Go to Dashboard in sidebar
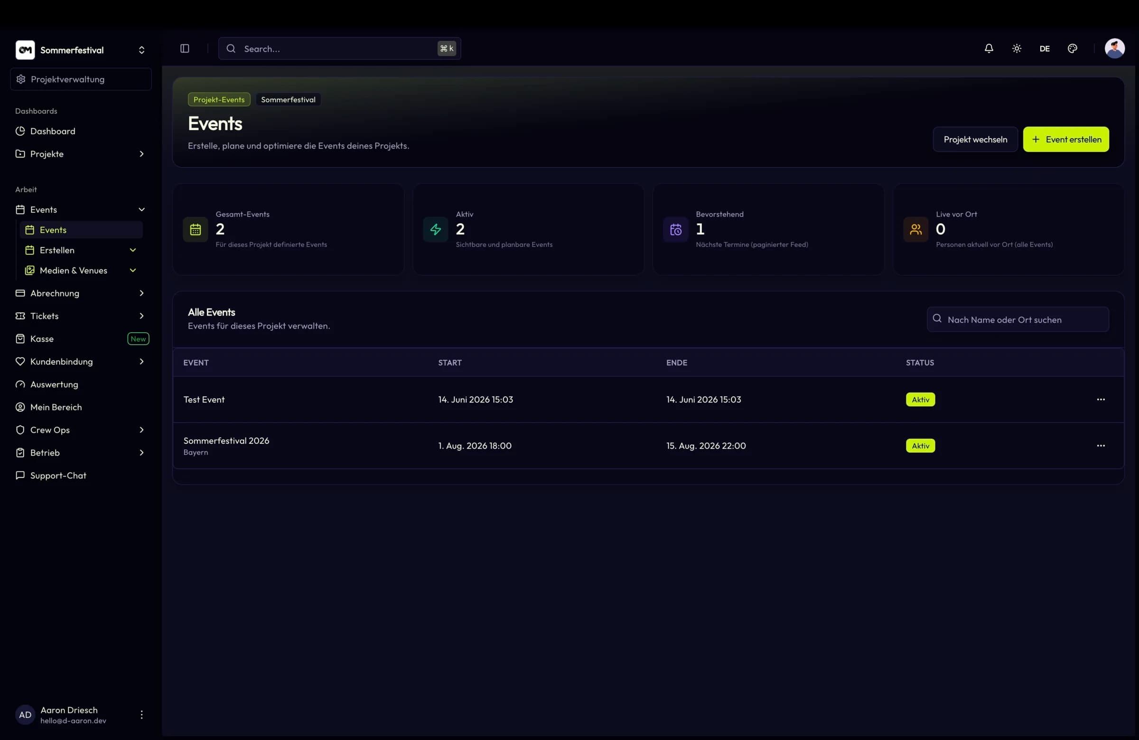 (81, 131)
